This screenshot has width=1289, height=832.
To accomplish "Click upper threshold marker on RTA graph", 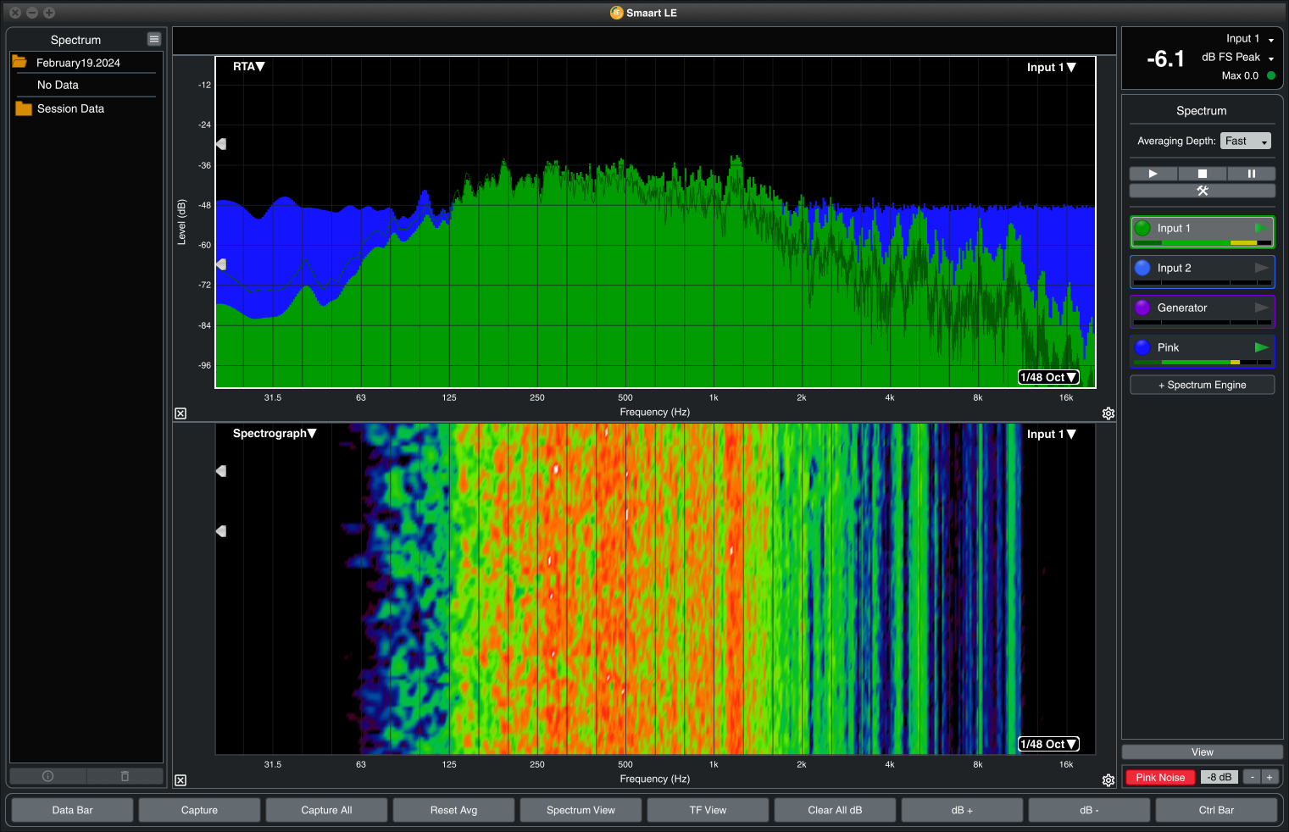I will [221, 144].
